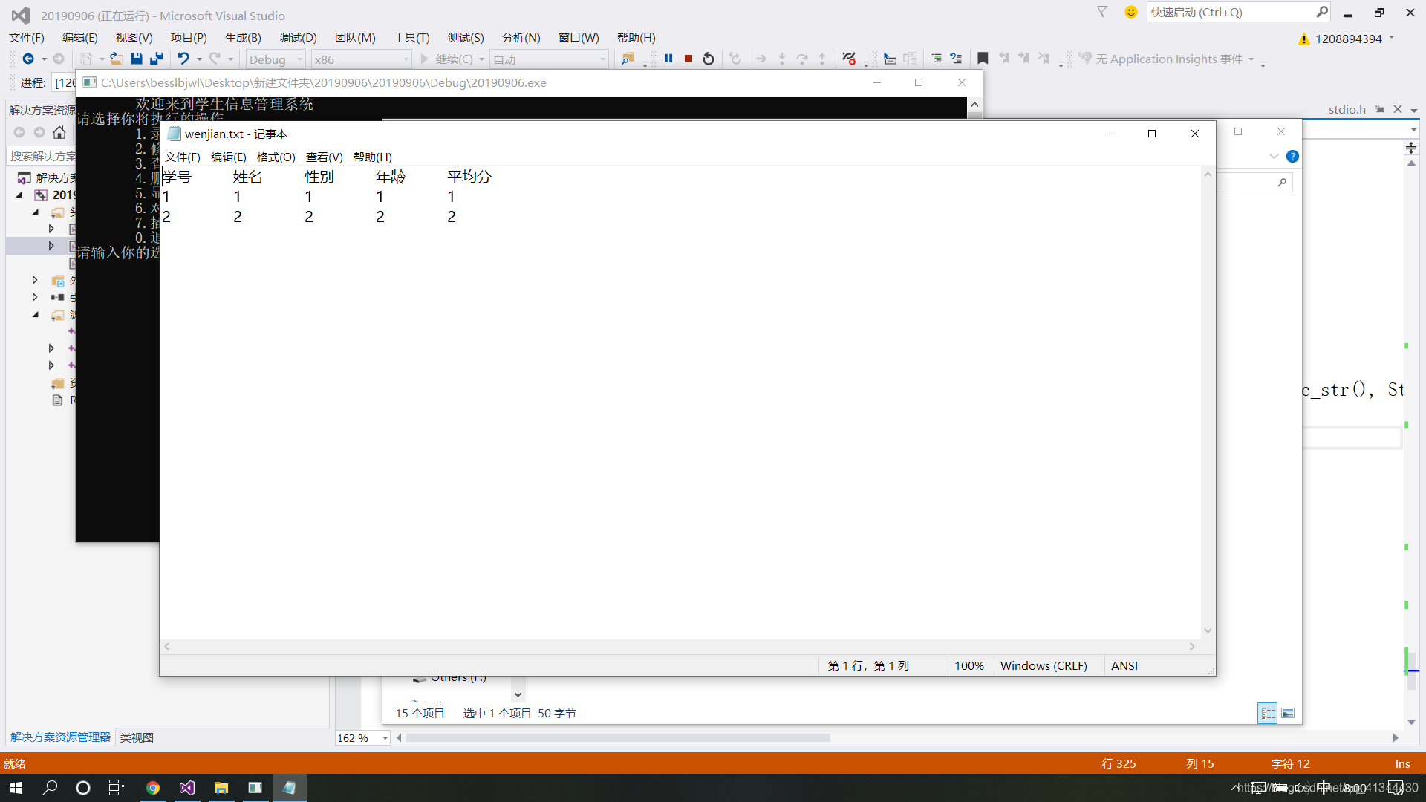Click the 继续(C) continue button
Screen dimensions: 1426x802
click(447, 59)
